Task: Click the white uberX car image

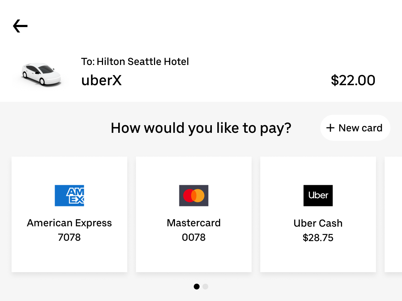Action: tap(40, 74)
